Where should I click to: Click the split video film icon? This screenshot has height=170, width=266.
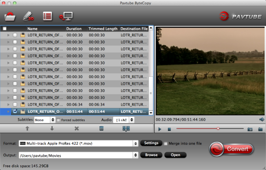pos(126,129)
